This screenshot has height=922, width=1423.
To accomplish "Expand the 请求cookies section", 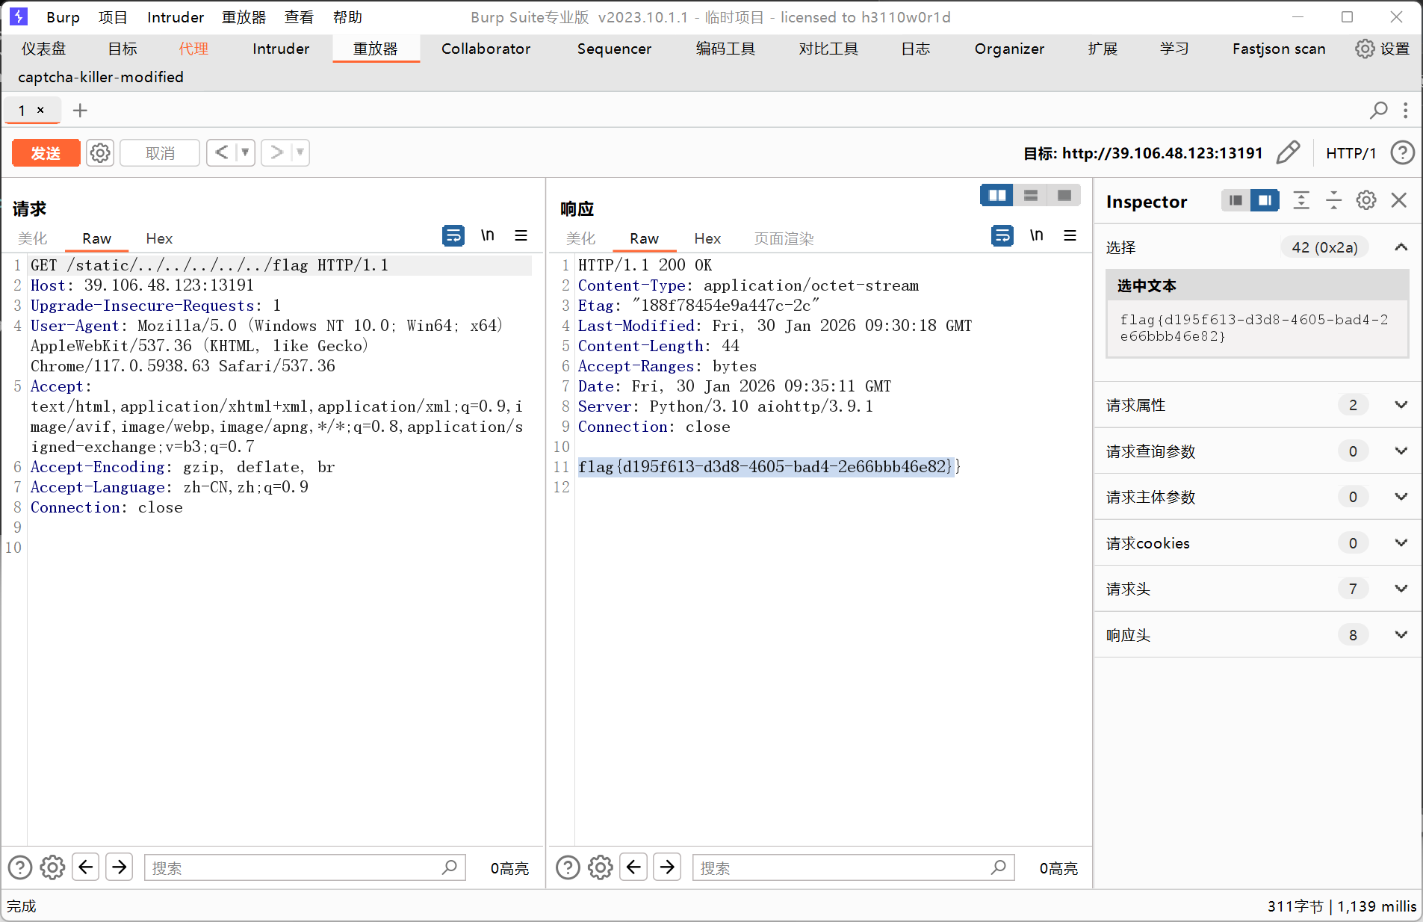I will tap(1401, 542).
